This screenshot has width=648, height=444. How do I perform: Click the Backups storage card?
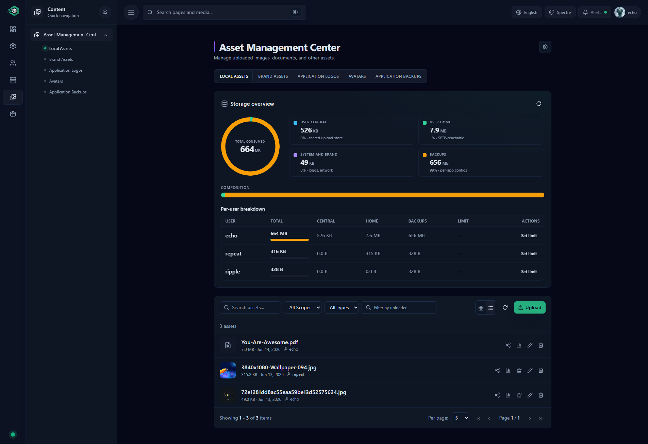click(x=481, y=162)
